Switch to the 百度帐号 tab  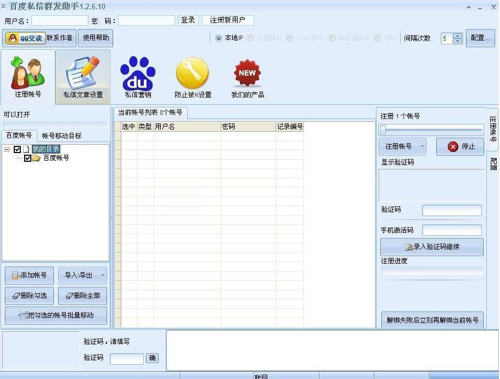click(19, 135)
